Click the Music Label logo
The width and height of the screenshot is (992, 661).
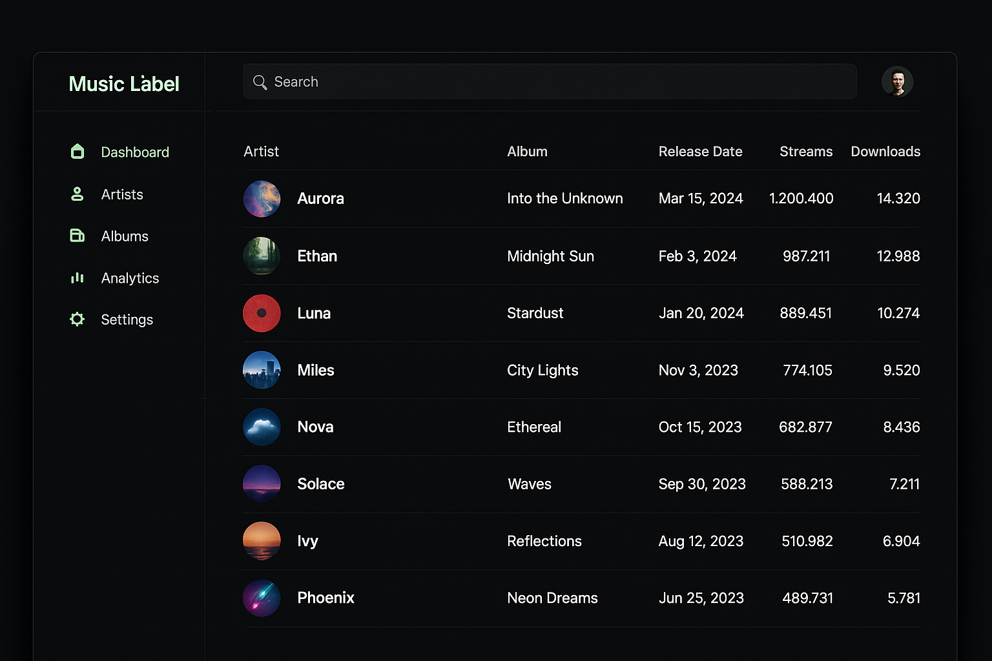tap(124, 84)
